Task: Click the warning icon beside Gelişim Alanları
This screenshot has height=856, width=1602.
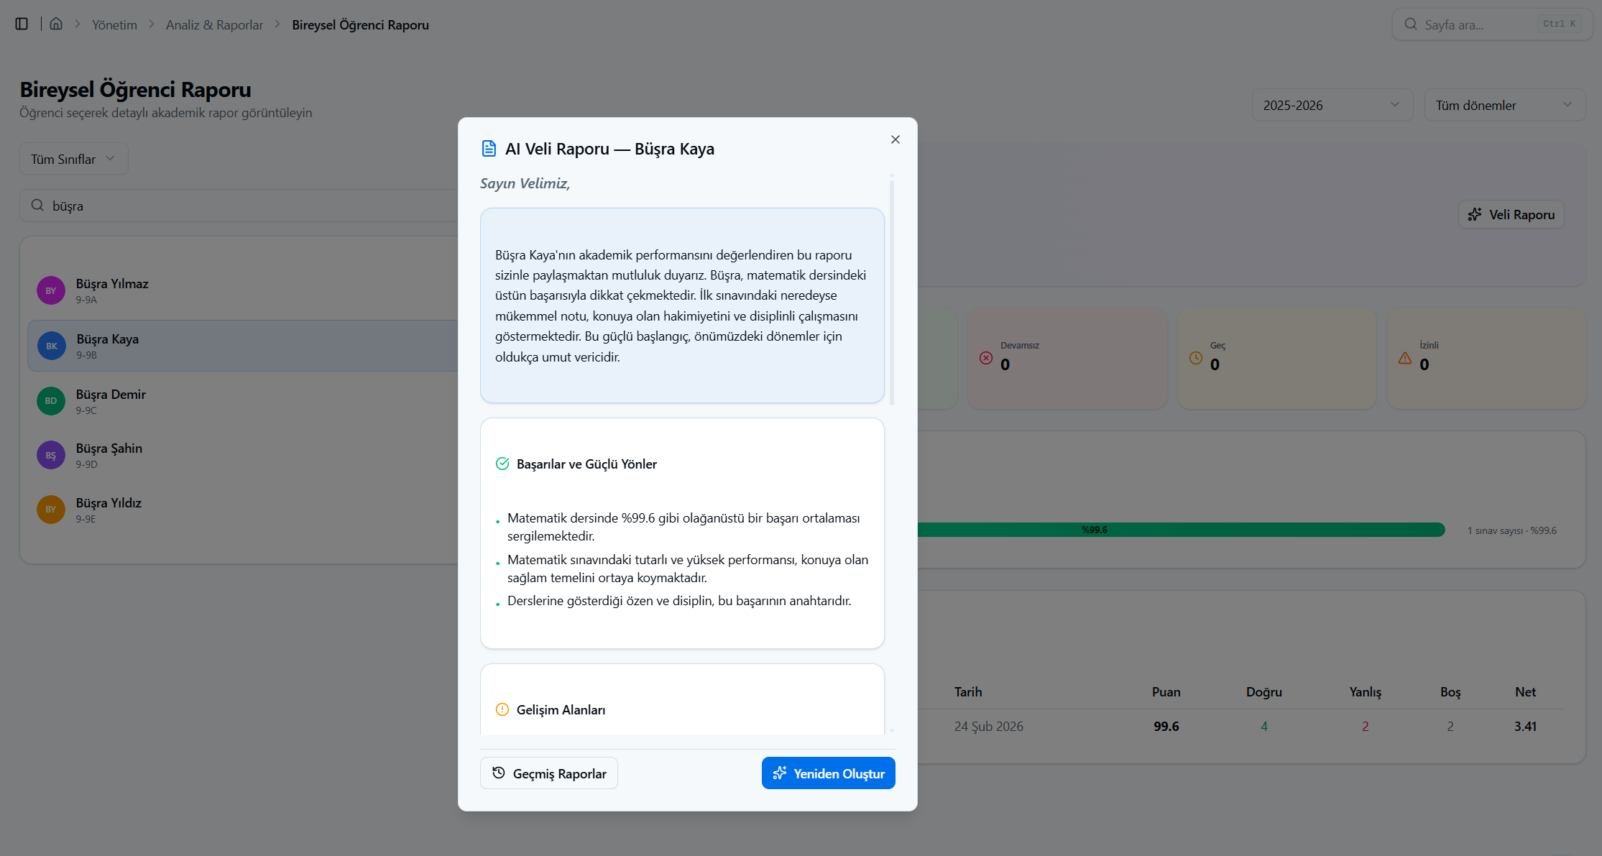Action: 502,709
